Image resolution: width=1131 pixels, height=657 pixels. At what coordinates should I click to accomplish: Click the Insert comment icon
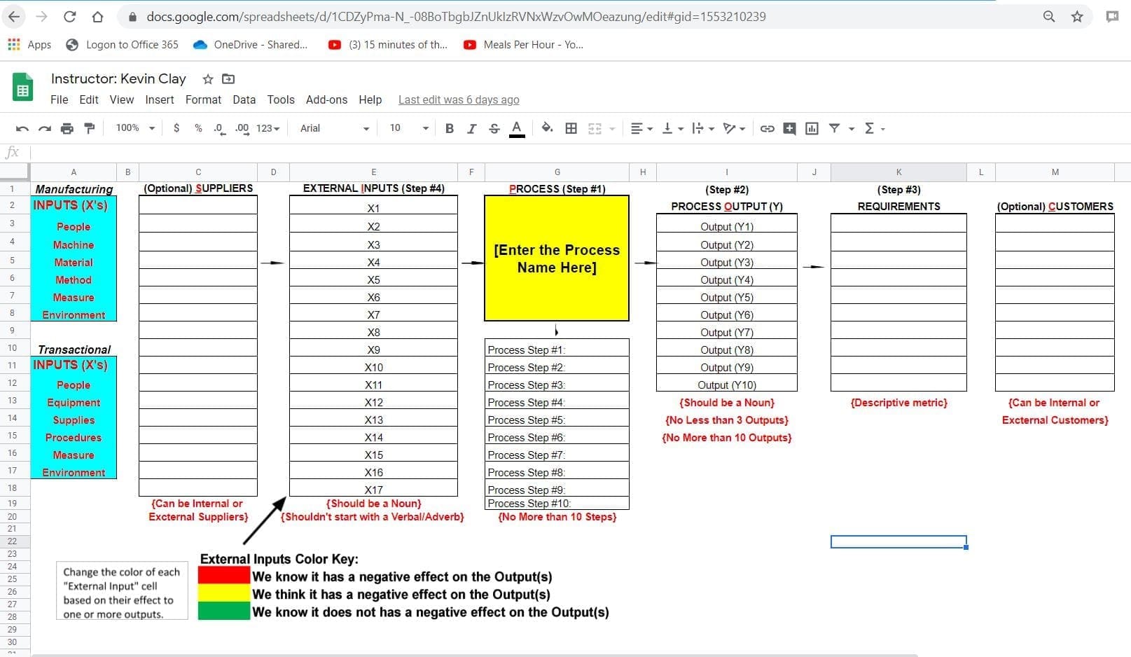(789, 128)
